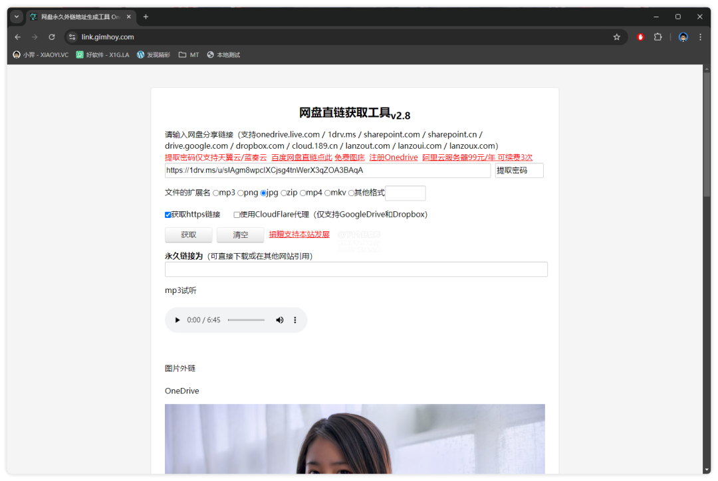The width and height of the screenshot is (718, 481).
Task: Open the 注册Onedrive link
Action: click(394, 157)
